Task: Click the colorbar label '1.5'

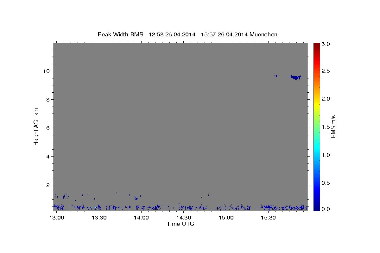Action: tap(326, 127)
